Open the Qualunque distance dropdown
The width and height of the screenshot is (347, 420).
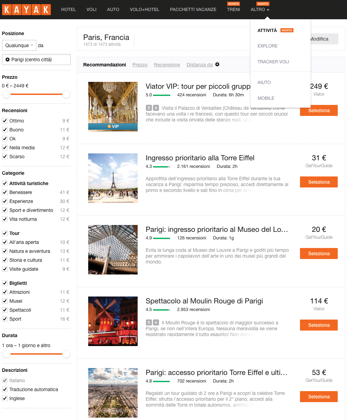[x=19, y=45]
